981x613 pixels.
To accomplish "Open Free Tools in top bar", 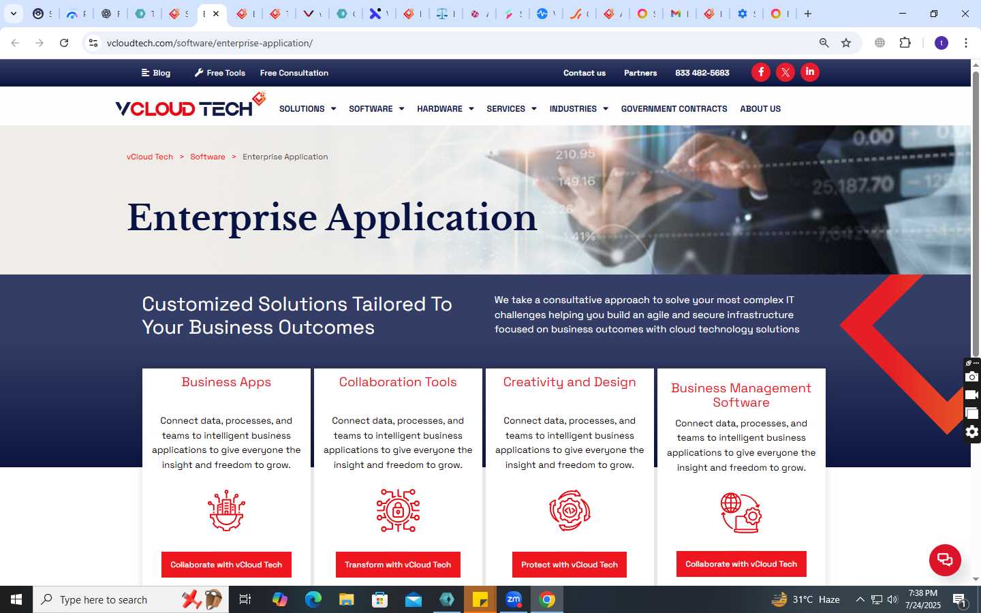I will [x=219, y=73].
